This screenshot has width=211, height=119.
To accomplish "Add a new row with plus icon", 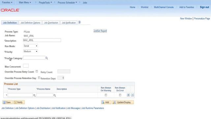I will (128, 95).
